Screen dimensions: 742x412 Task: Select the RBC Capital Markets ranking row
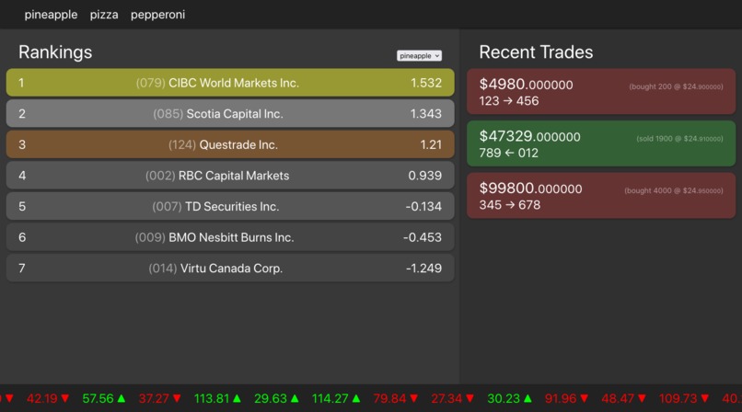(x=230, y=176)
